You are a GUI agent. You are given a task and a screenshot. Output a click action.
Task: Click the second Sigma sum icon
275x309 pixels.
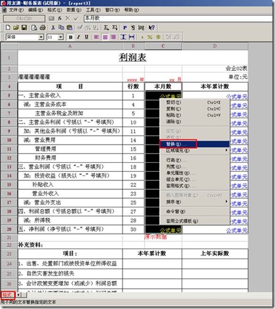(x=115, y=27)
